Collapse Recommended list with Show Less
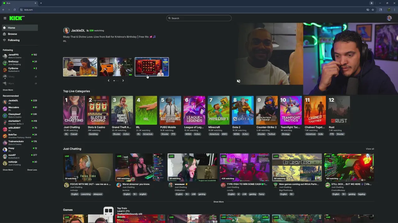Screen dimensions: 398x223 point(32,170)
